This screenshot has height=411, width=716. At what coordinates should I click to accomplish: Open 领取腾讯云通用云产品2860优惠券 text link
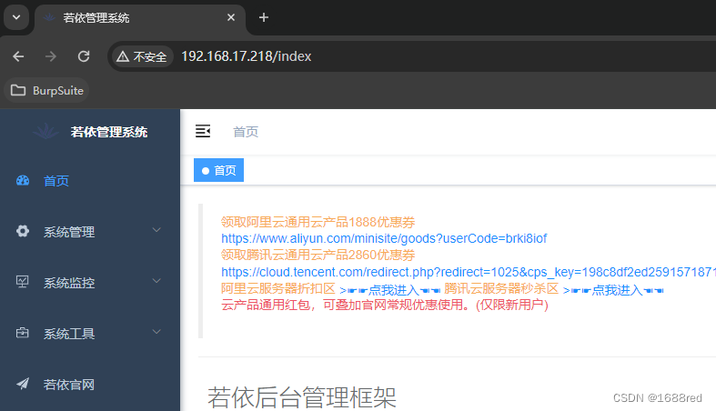[318, 255]
